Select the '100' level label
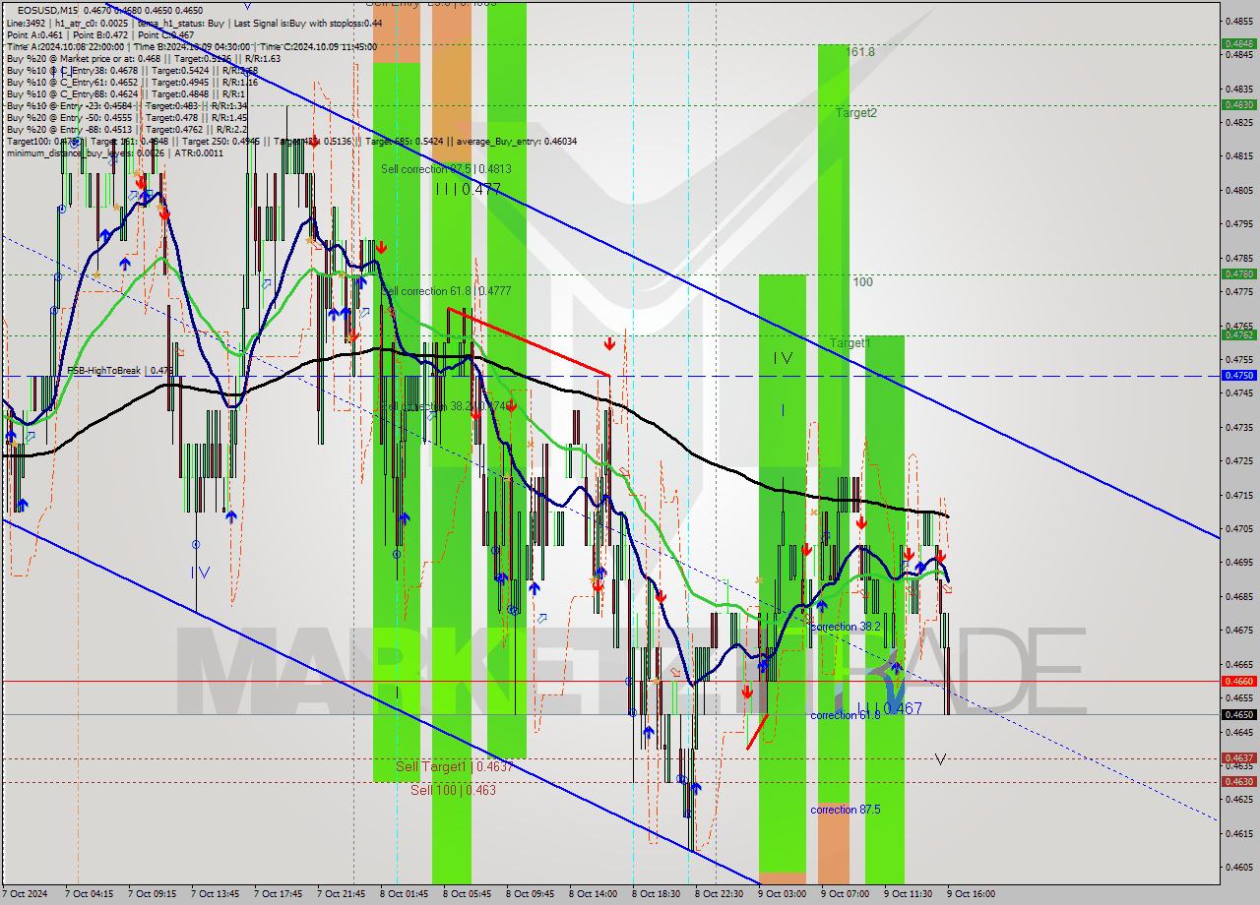 [x=862, y=282]
